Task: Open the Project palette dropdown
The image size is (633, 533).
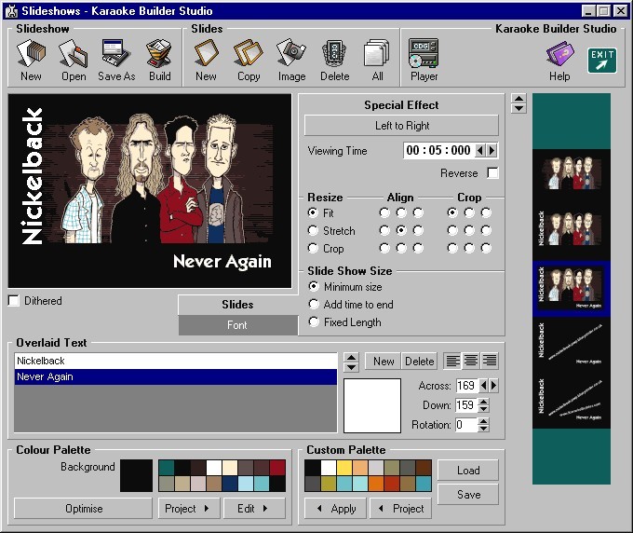Action: [190, 509]
